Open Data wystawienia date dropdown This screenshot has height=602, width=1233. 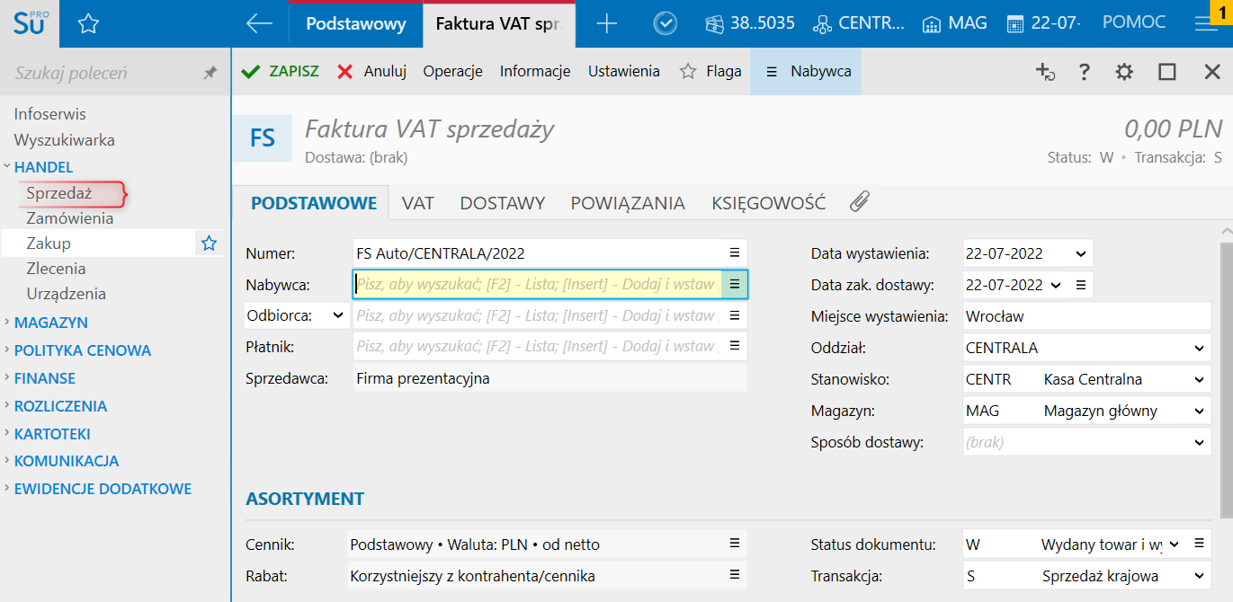click(x=1080, y=253)
